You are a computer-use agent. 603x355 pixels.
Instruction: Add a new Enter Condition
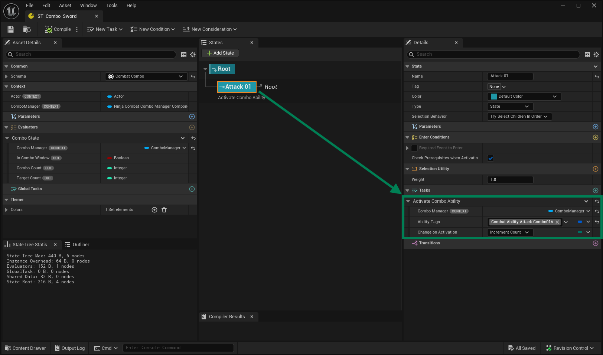tap(596, 137)
